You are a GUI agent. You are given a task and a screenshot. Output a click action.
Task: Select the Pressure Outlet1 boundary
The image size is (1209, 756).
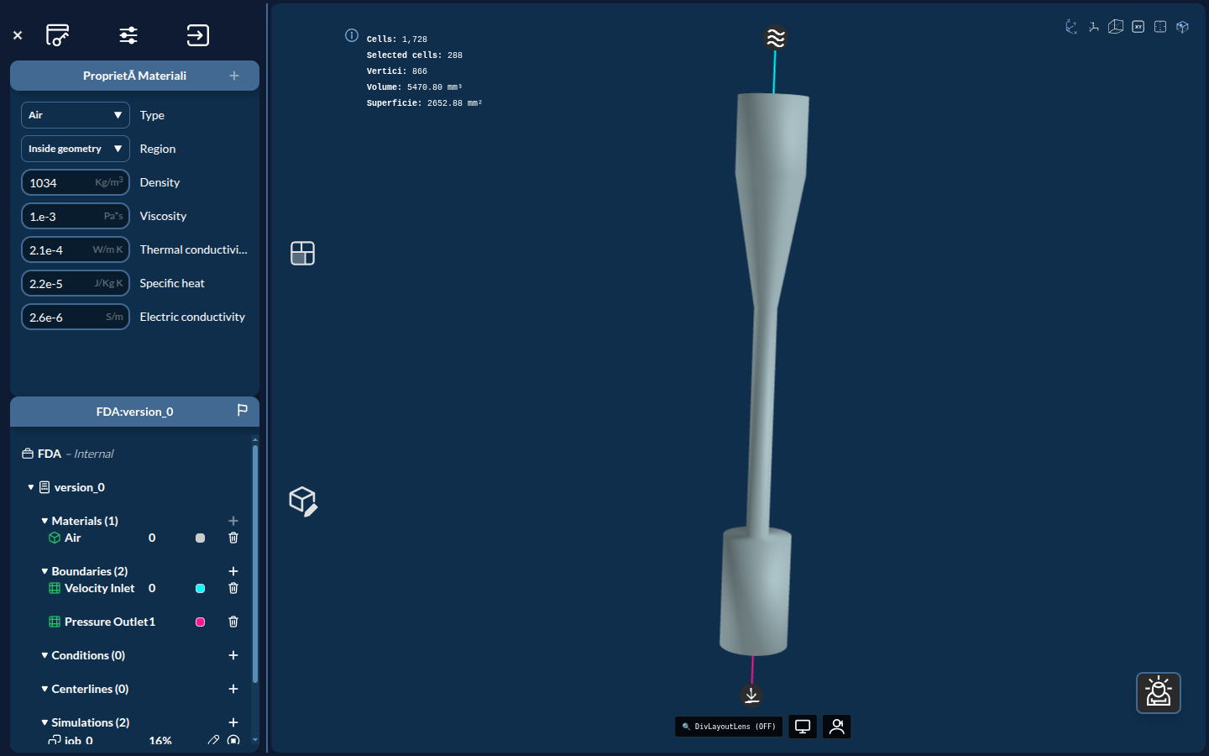[102, 622]
